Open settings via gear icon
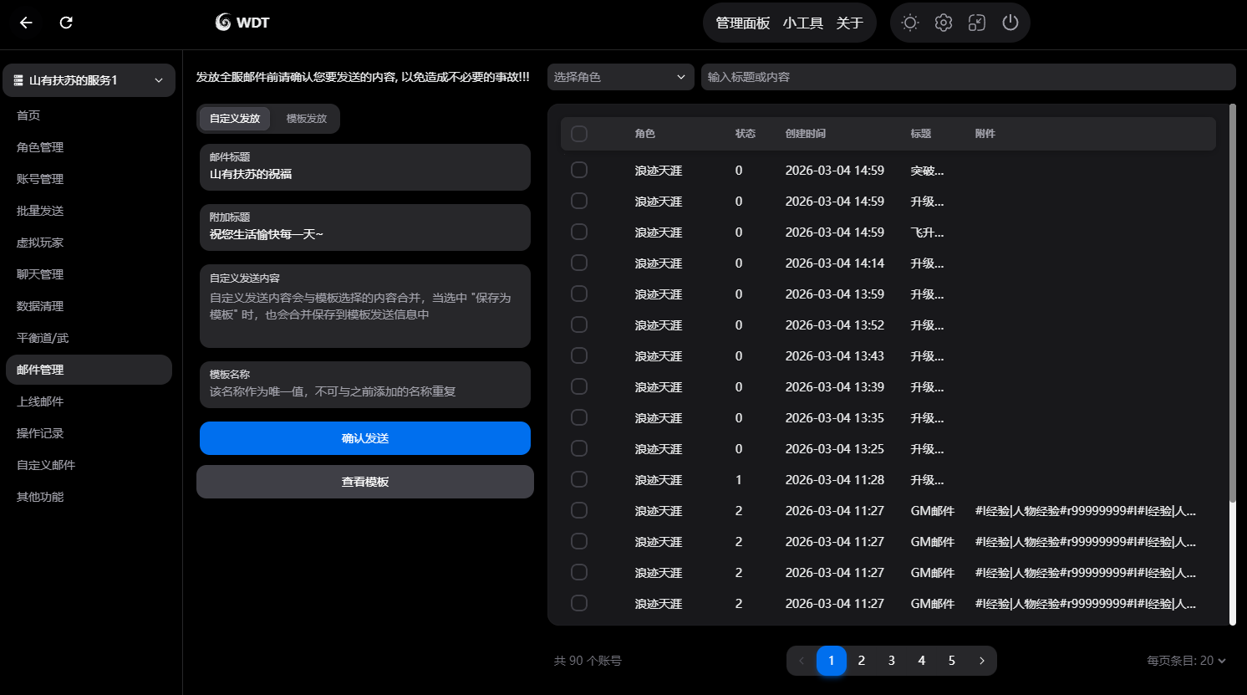Screen dimensions: 1247x695 [944, 23]
